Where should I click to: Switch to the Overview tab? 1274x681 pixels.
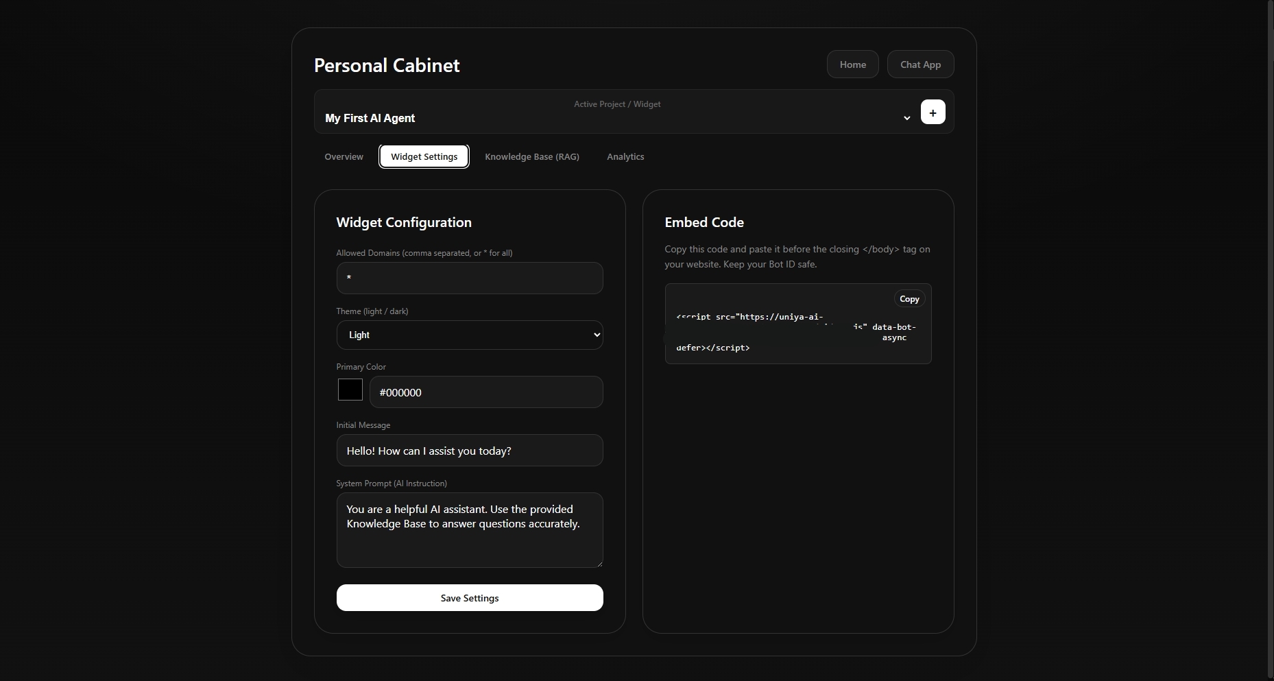(344, 157)
